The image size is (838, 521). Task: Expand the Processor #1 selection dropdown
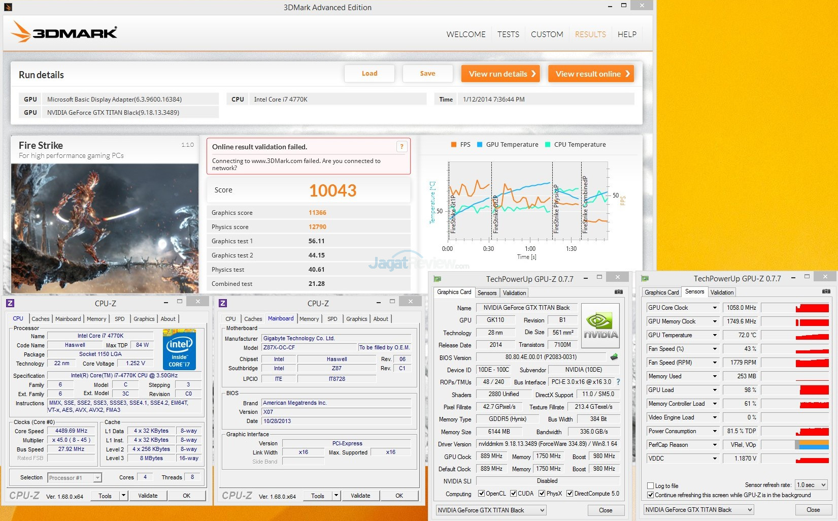[x=97, y=478]
